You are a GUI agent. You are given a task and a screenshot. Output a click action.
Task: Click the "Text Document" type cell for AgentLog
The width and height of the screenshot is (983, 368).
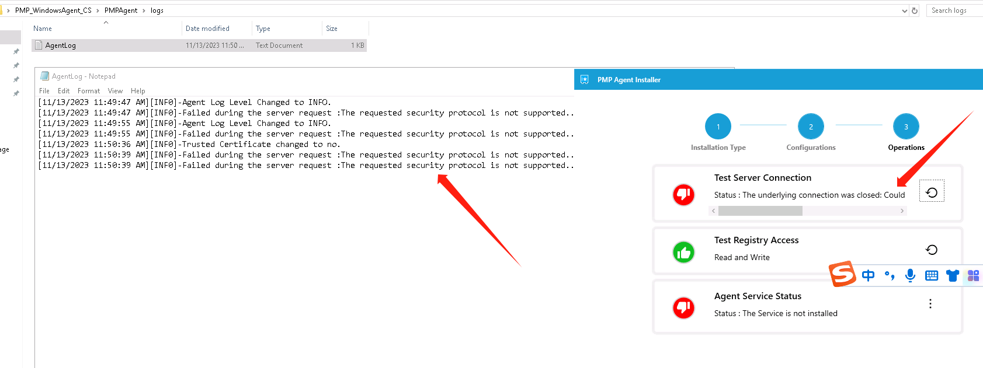point(279,45)
